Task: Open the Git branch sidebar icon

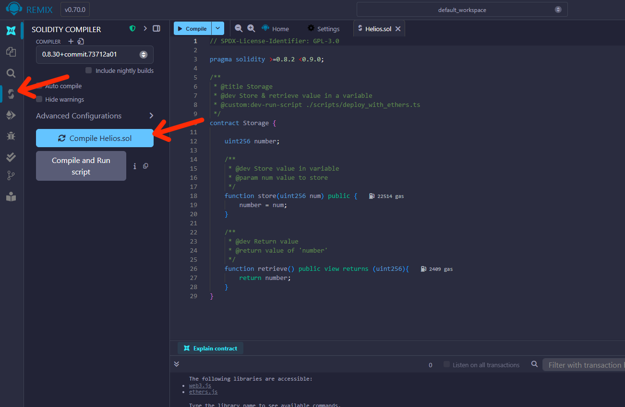Action: 11,176
